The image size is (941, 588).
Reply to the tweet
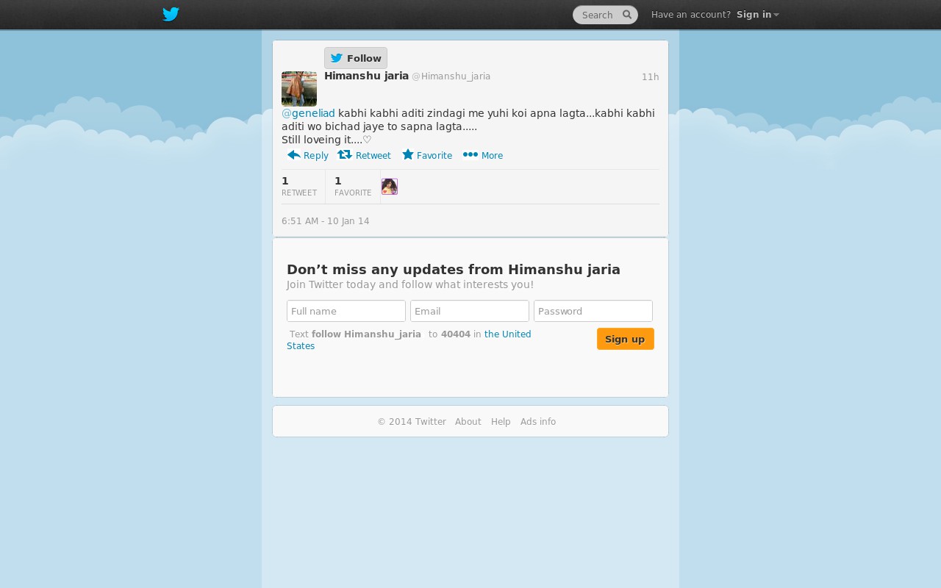pyautogui.click(x=308, y=155)
